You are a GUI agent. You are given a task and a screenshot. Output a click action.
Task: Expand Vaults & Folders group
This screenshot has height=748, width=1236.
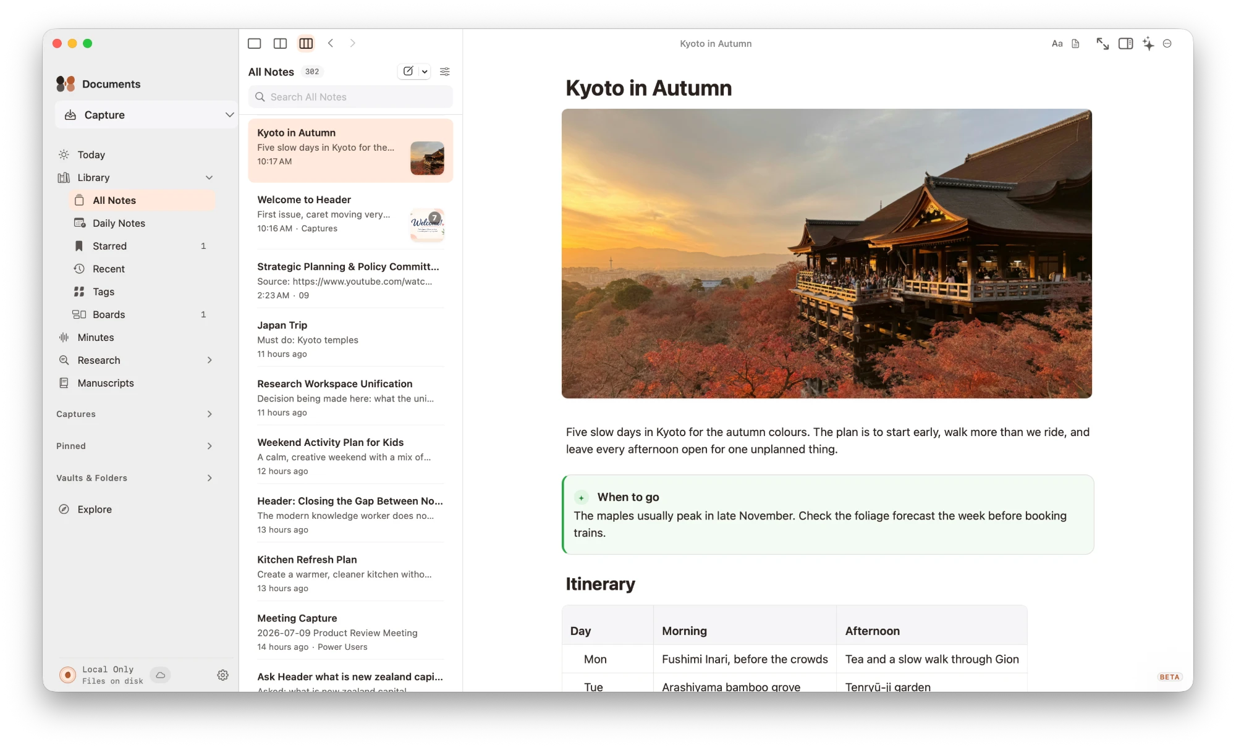click(x=210, y=478)
